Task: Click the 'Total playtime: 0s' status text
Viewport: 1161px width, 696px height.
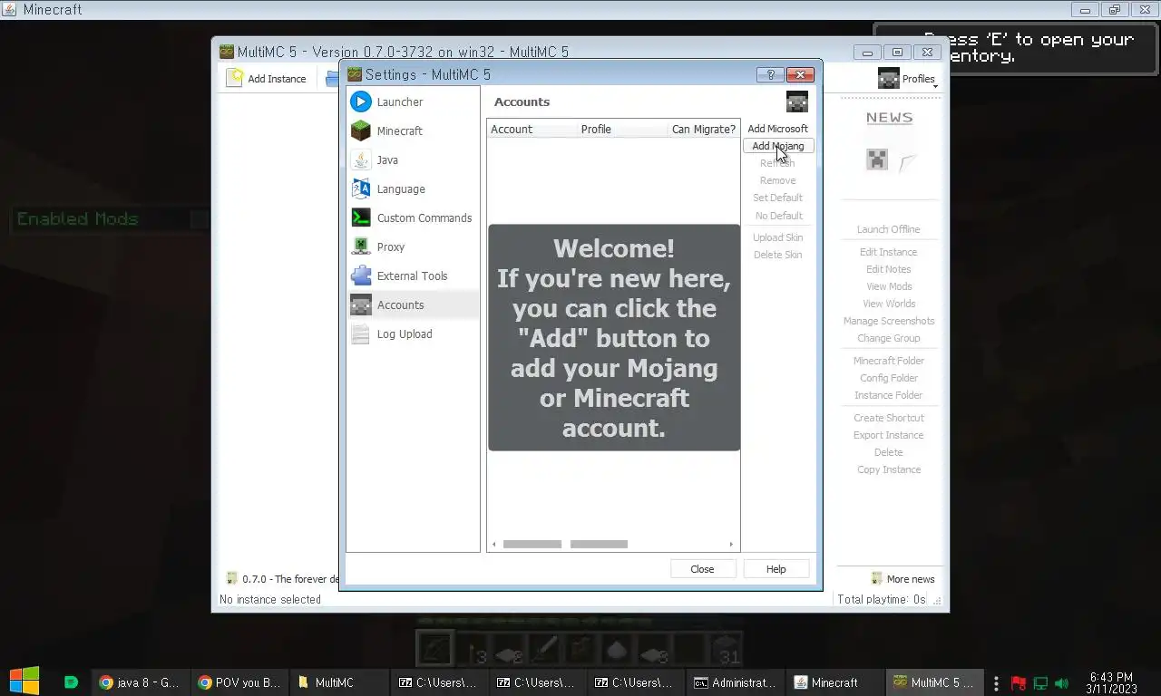Action: coord(881,599)
